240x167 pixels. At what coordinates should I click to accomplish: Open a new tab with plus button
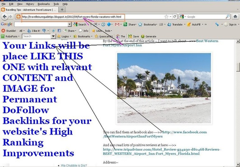62,9
